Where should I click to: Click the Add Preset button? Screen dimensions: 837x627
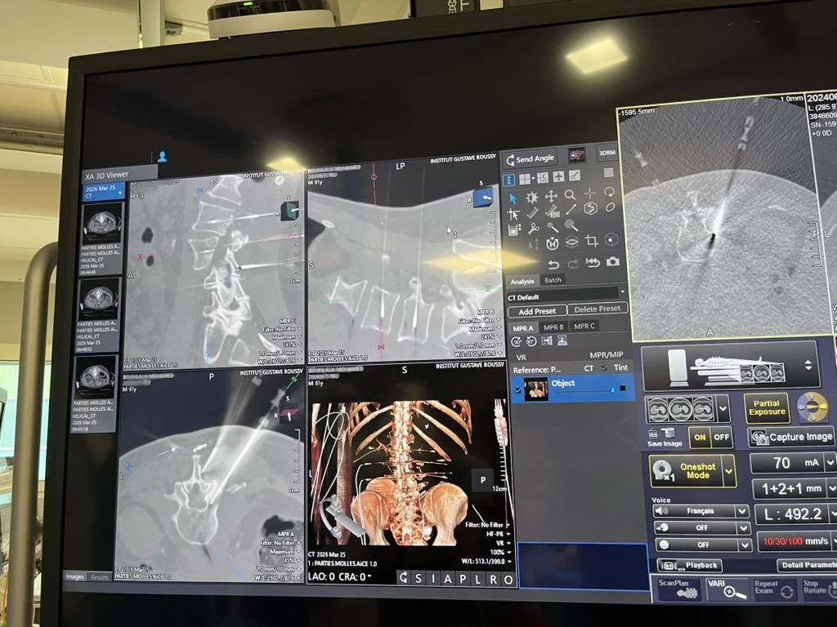pos(537,311)
